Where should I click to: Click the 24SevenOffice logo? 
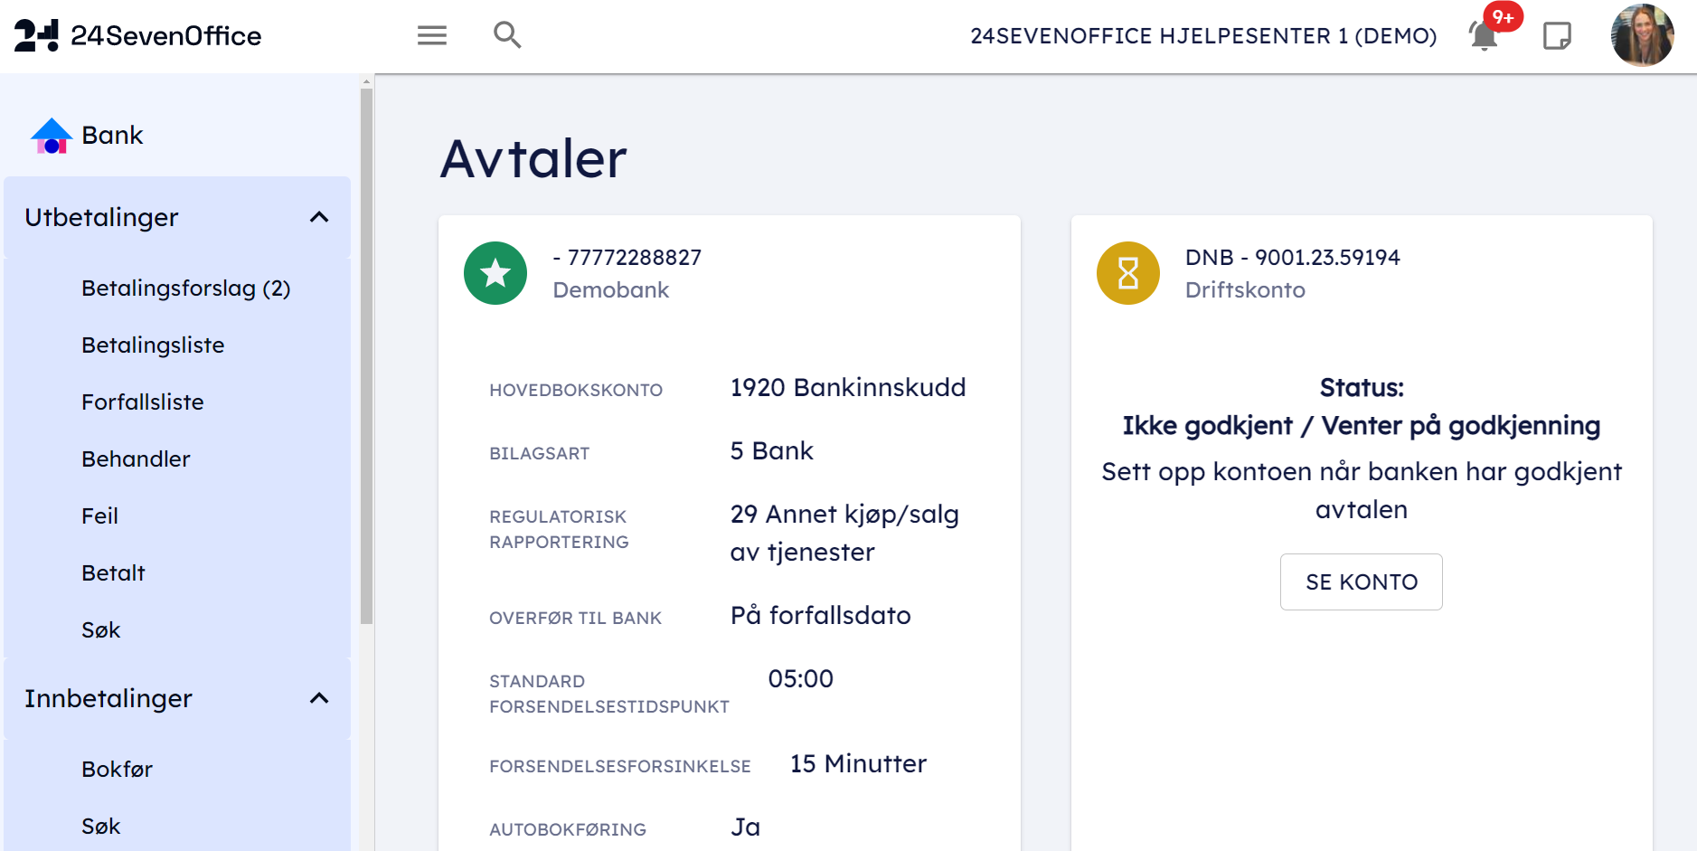(x=137, y=35)
